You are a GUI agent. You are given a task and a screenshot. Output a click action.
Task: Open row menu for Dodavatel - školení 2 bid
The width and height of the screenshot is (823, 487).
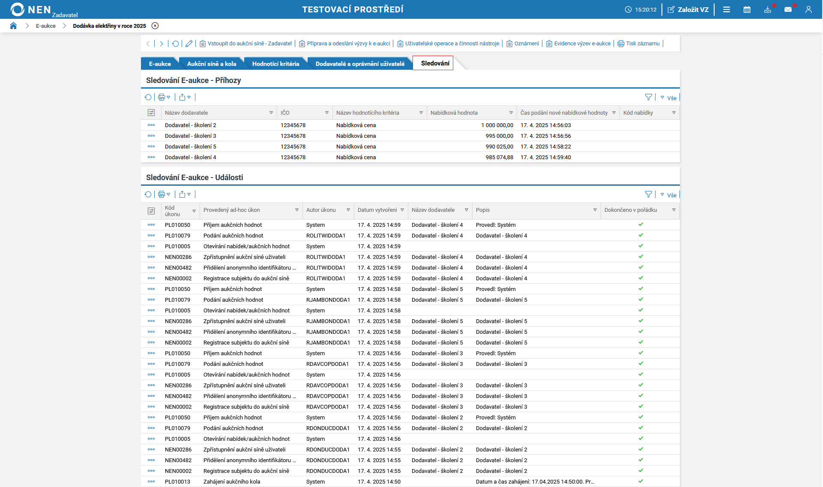coord(151,125)
